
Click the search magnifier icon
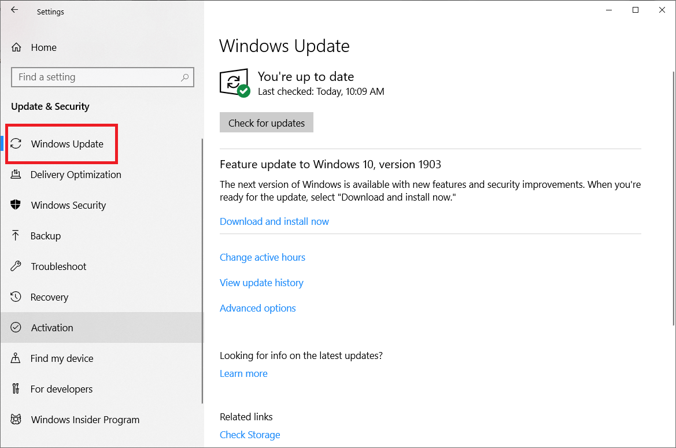184,77
